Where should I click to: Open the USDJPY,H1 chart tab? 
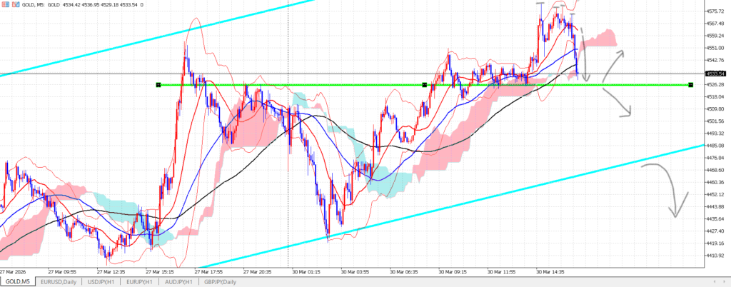click(x=102, y=282)
